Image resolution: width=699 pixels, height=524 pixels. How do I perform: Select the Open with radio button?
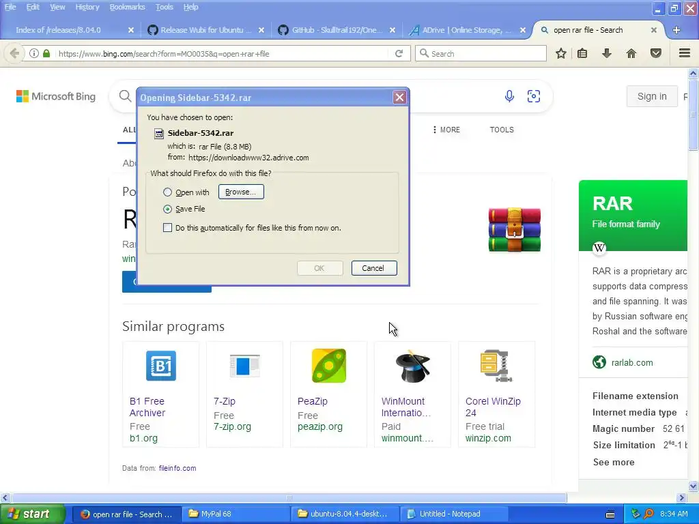(167, 192)
